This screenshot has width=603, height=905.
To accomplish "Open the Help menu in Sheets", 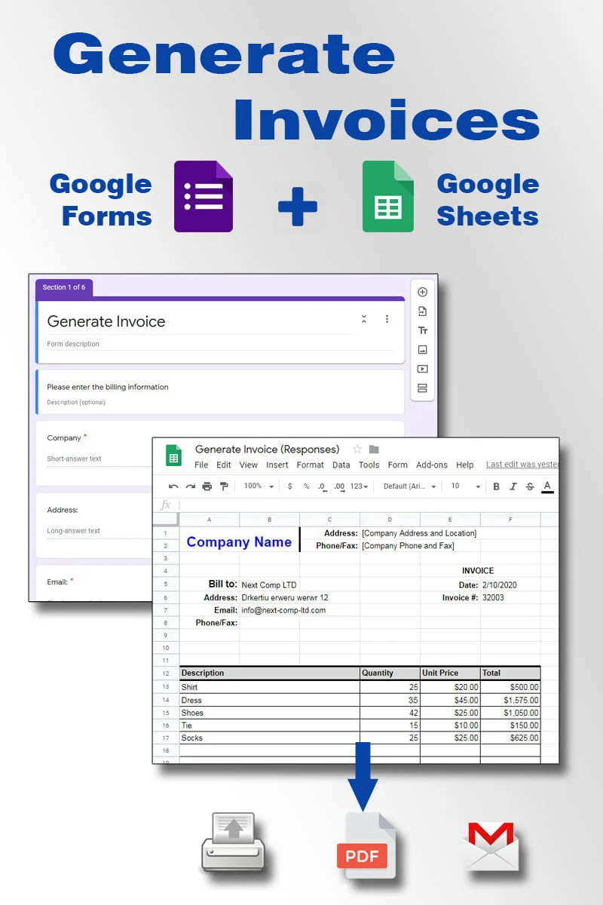I will (465, 465).
